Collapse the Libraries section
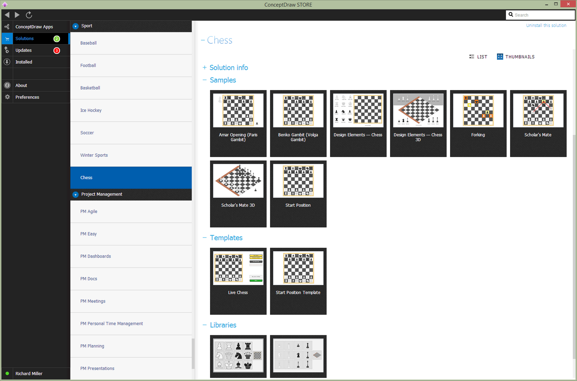 [205, 325]
